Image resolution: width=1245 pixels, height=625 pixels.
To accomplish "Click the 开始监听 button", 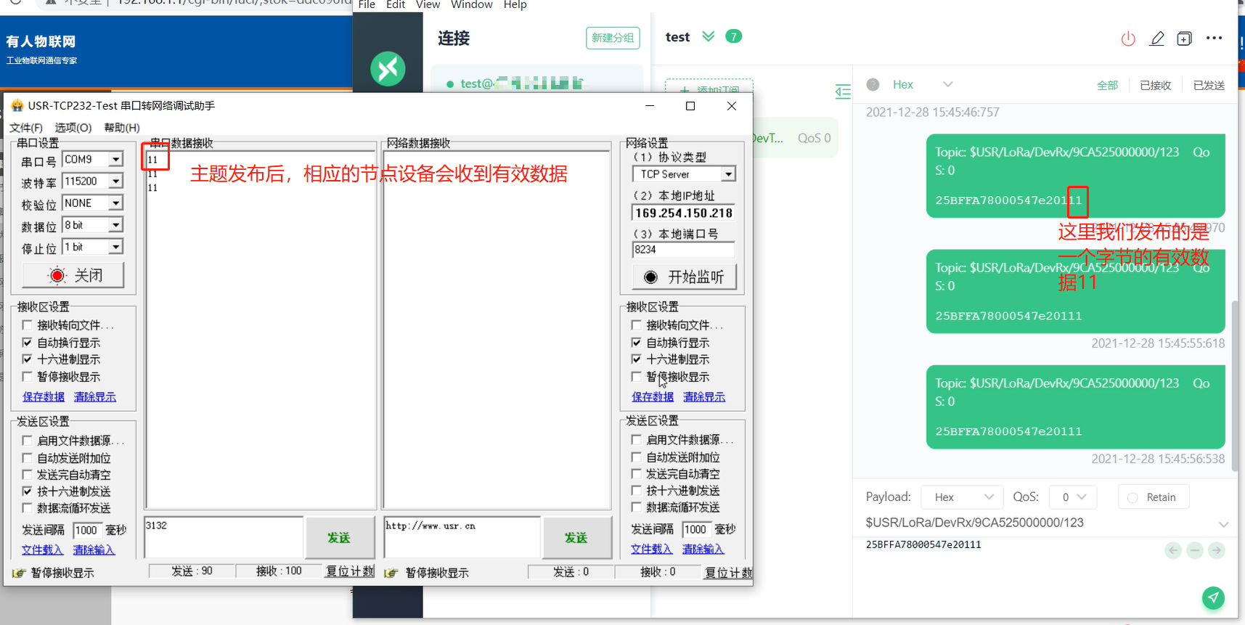I will point(684,277).
